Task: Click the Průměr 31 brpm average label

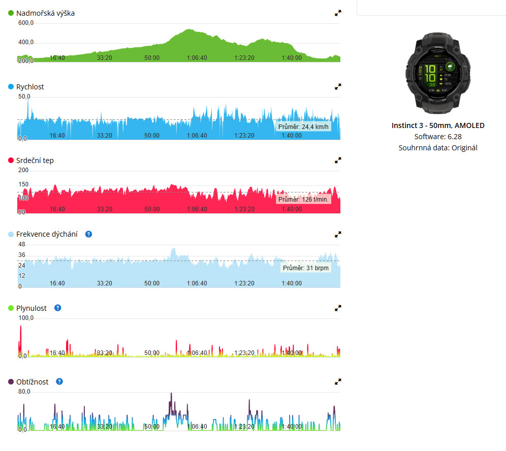Action: pos(305,268)
